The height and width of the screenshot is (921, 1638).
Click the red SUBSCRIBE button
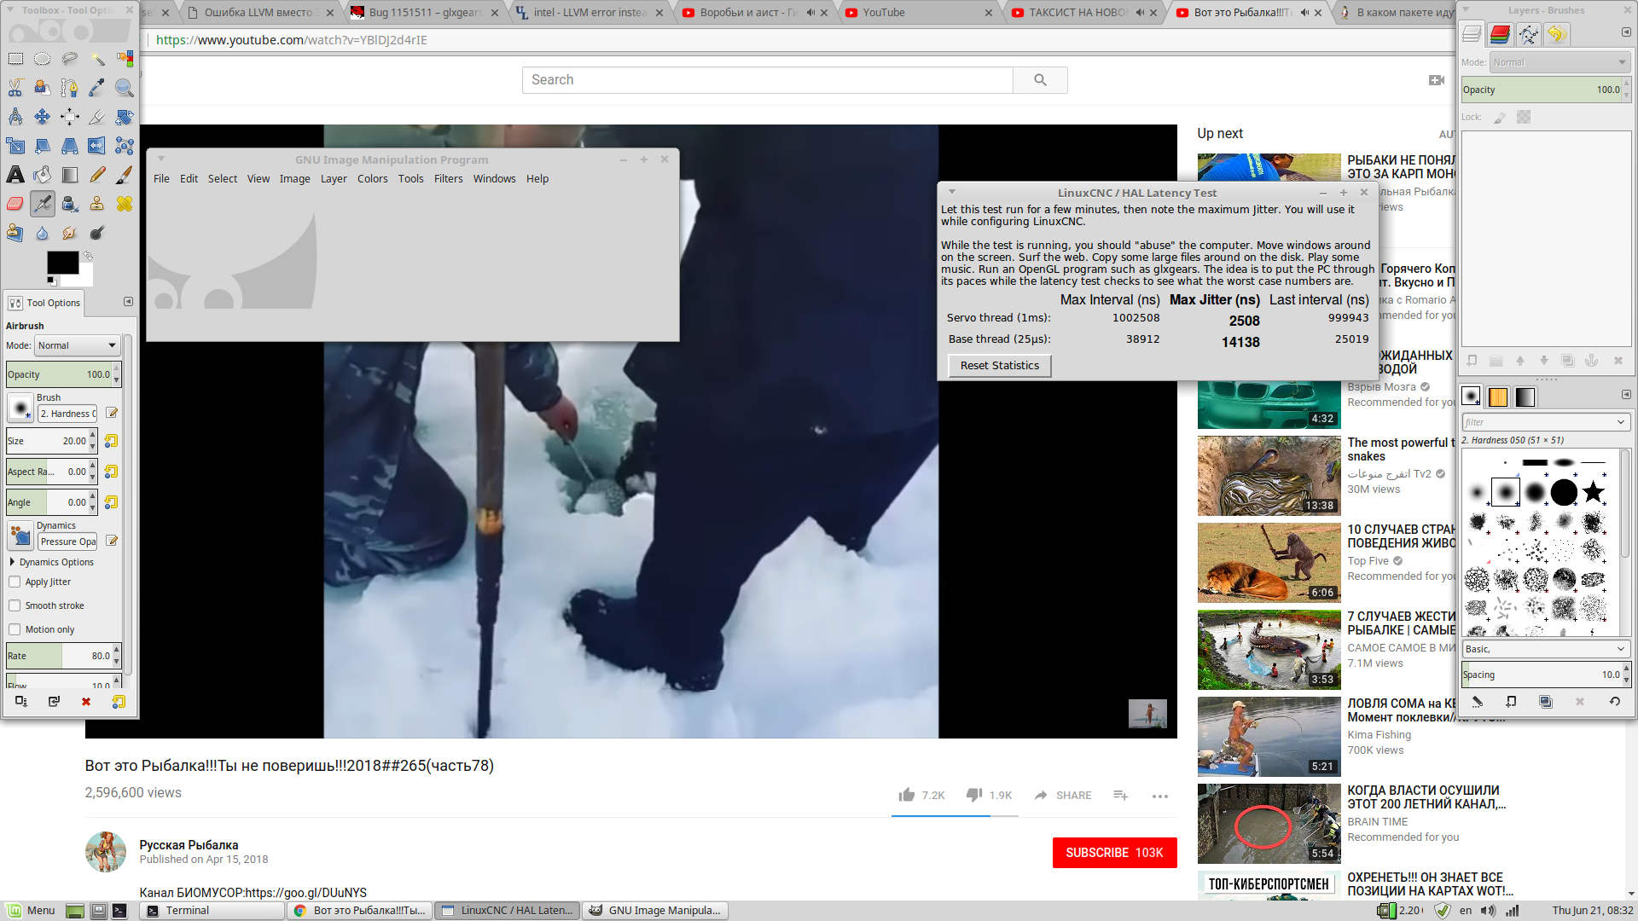(1114, 853)
